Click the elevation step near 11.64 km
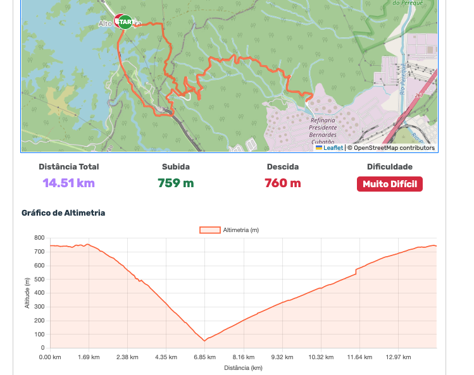This screenshot has width=474, height=375. click(x=356, y=271)
